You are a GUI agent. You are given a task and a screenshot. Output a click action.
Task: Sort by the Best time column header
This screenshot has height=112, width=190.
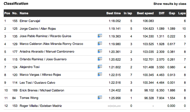[114, 13]
